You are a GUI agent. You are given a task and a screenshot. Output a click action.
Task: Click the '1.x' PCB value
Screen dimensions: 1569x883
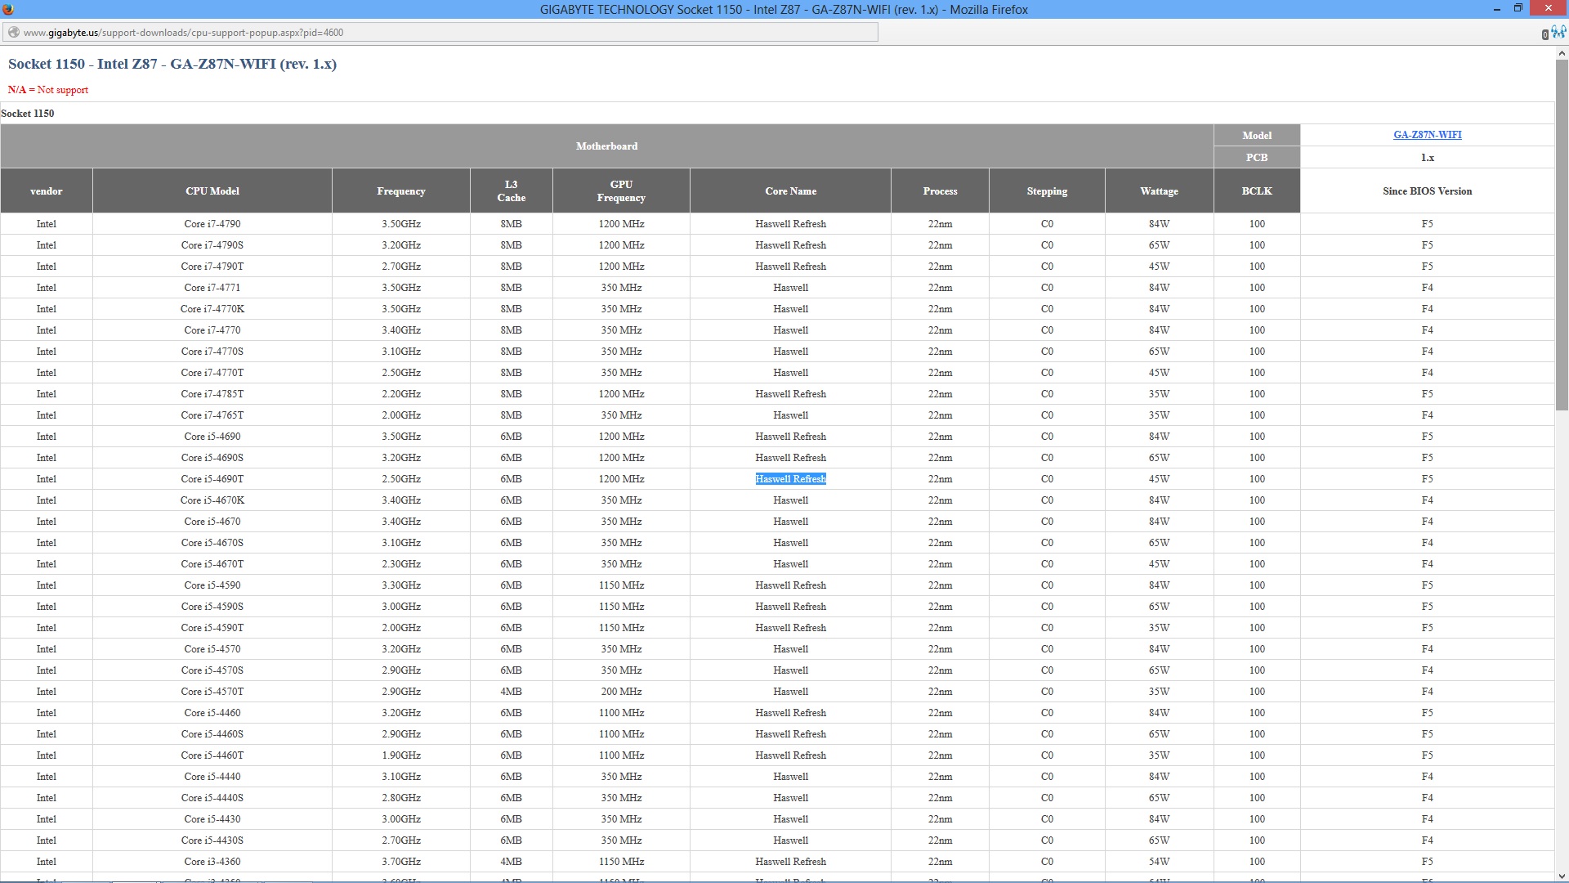(1427, 158)
